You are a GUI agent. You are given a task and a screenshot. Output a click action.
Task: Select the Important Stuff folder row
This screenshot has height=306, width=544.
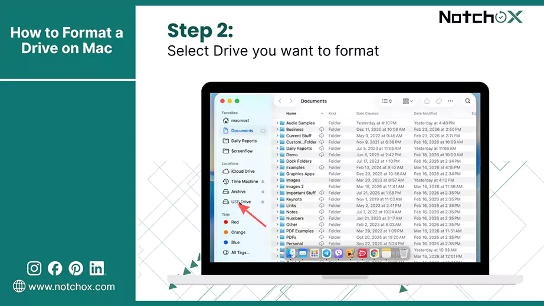375,193
